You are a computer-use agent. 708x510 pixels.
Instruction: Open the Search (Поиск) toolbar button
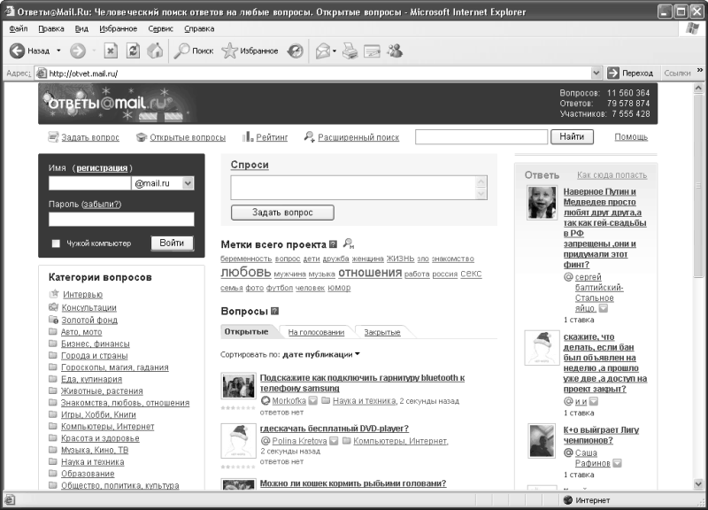194,51
